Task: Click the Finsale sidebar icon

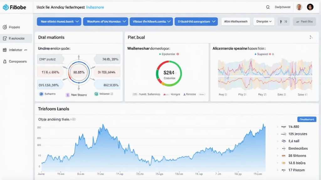Action: [x=5, y=27]
